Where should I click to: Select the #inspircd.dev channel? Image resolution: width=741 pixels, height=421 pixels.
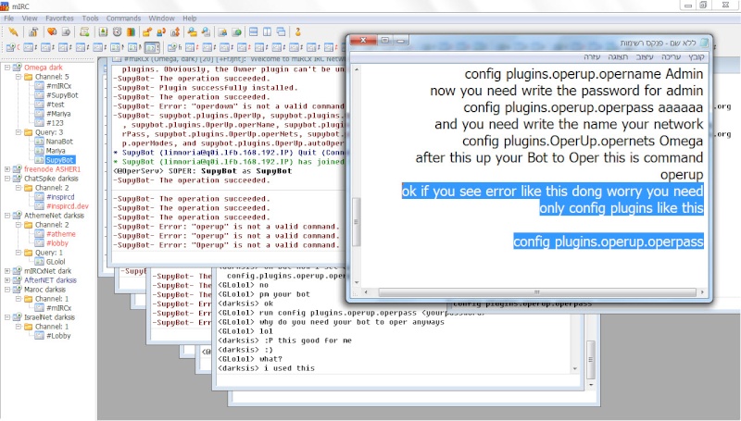[x=68, y=206]
